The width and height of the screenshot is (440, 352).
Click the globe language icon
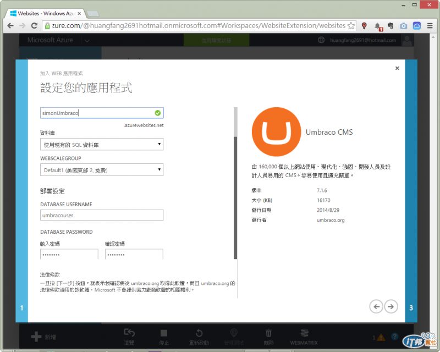pyautogui.click(x=321, y=40)
